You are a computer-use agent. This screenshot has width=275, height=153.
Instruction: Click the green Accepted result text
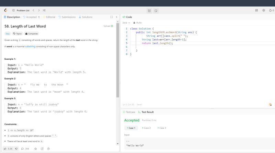[x=132, y=120]
